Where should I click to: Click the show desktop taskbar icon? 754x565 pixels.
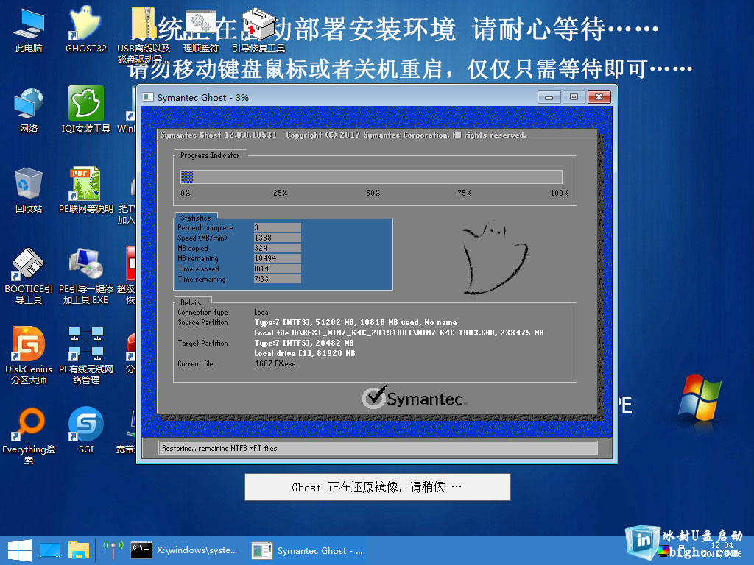click(50, 550)
